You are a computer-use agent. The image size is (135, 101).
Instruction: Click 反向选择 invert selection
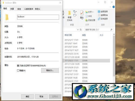(x=103, y=19)
